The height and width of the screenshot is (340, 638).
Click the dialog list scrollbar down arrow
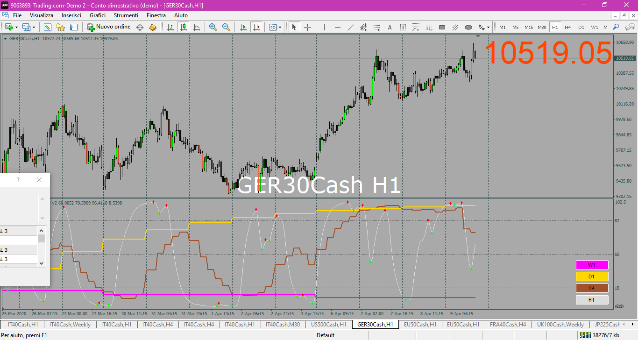[x=42, y=263]
